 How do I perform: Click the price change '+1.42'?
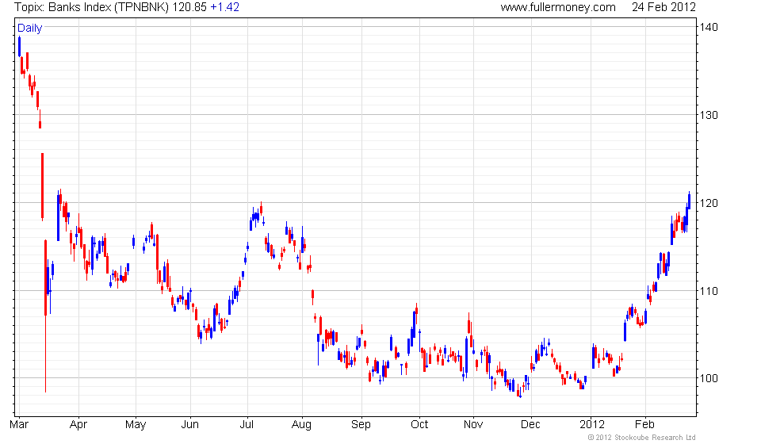pos(224,7)
